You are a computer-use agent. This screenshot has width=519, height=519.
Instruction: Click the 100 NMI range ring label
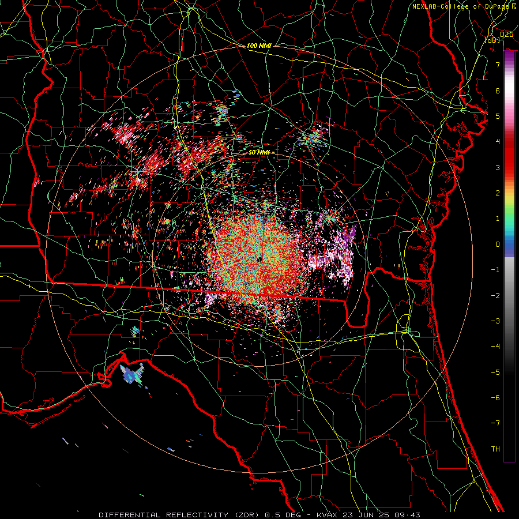pos(259,46)
